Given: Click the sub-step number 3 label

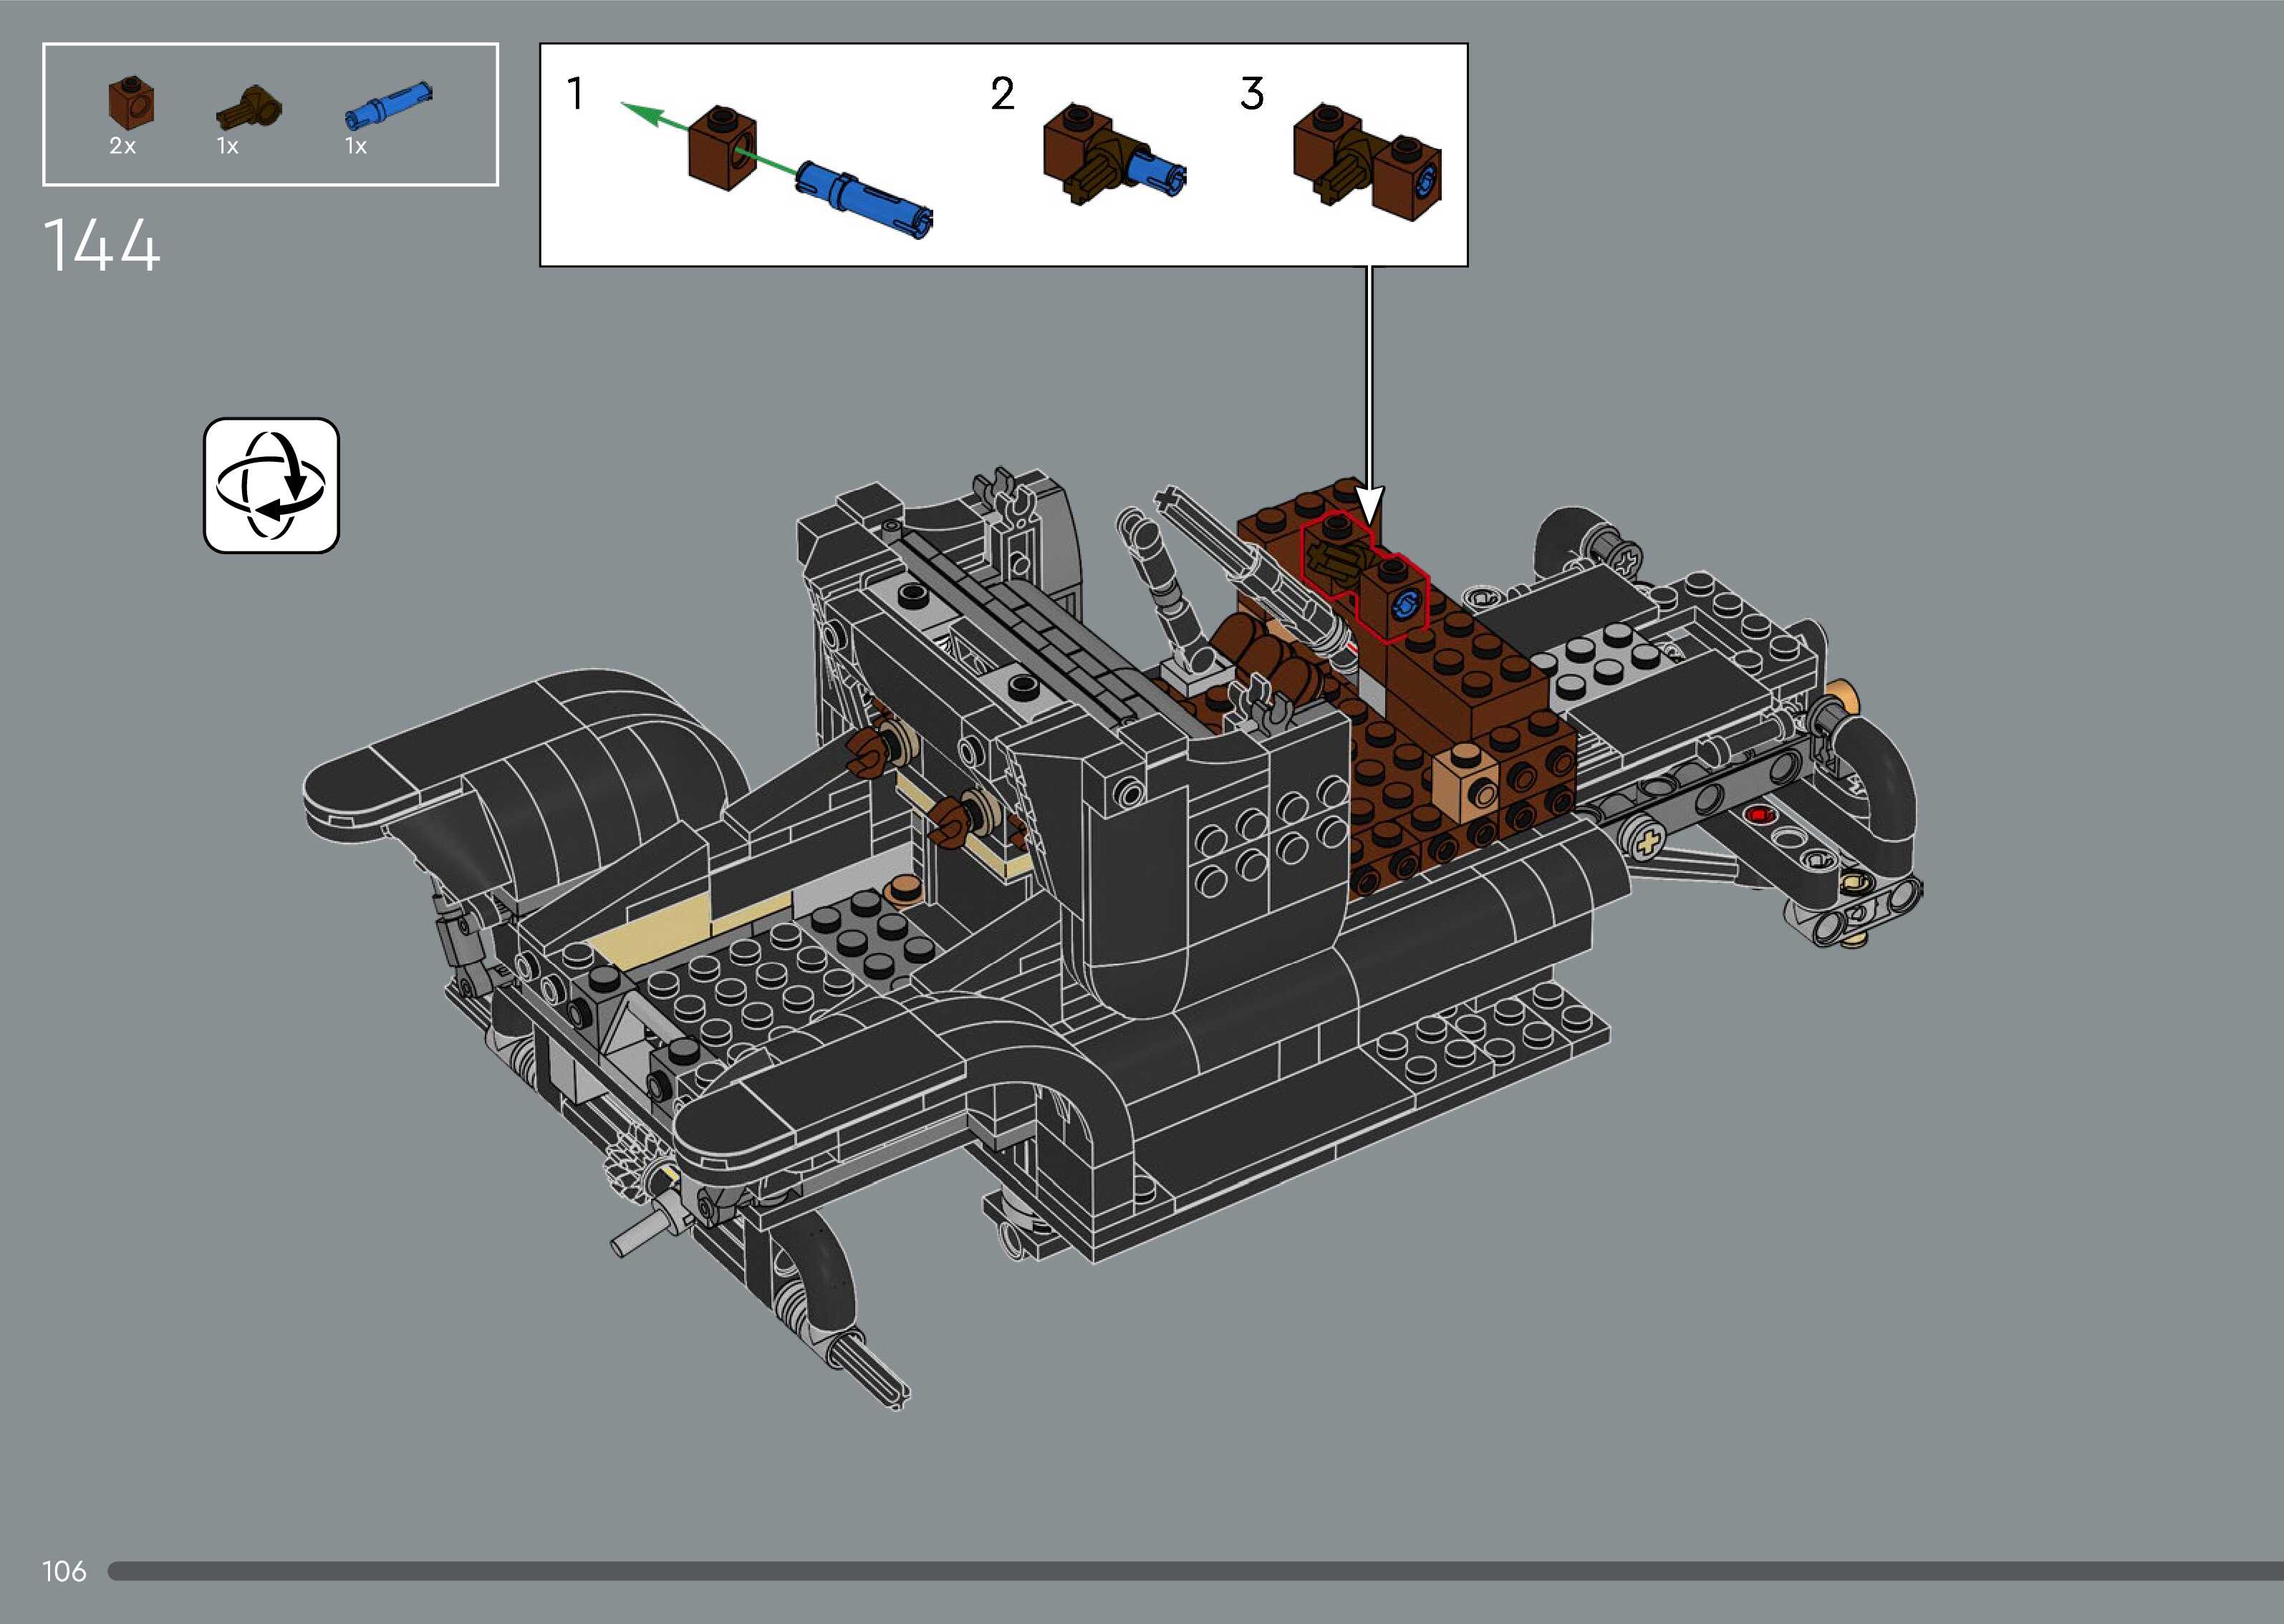Looking at the screenshot, I should 1251,95.
